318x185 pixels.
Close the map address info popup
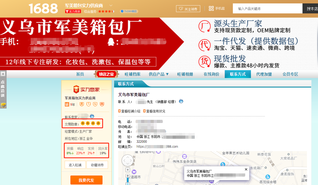pos(246,169)
